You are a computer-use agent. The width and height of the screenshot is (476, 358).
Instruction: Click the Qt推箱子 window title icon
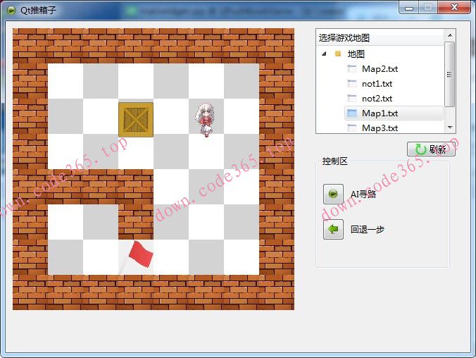point(11,11)
